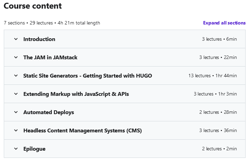Click the chevron next to The JAM in JAMstack
The width and height of the screenshot is (247, 161).
pos(16,57)
